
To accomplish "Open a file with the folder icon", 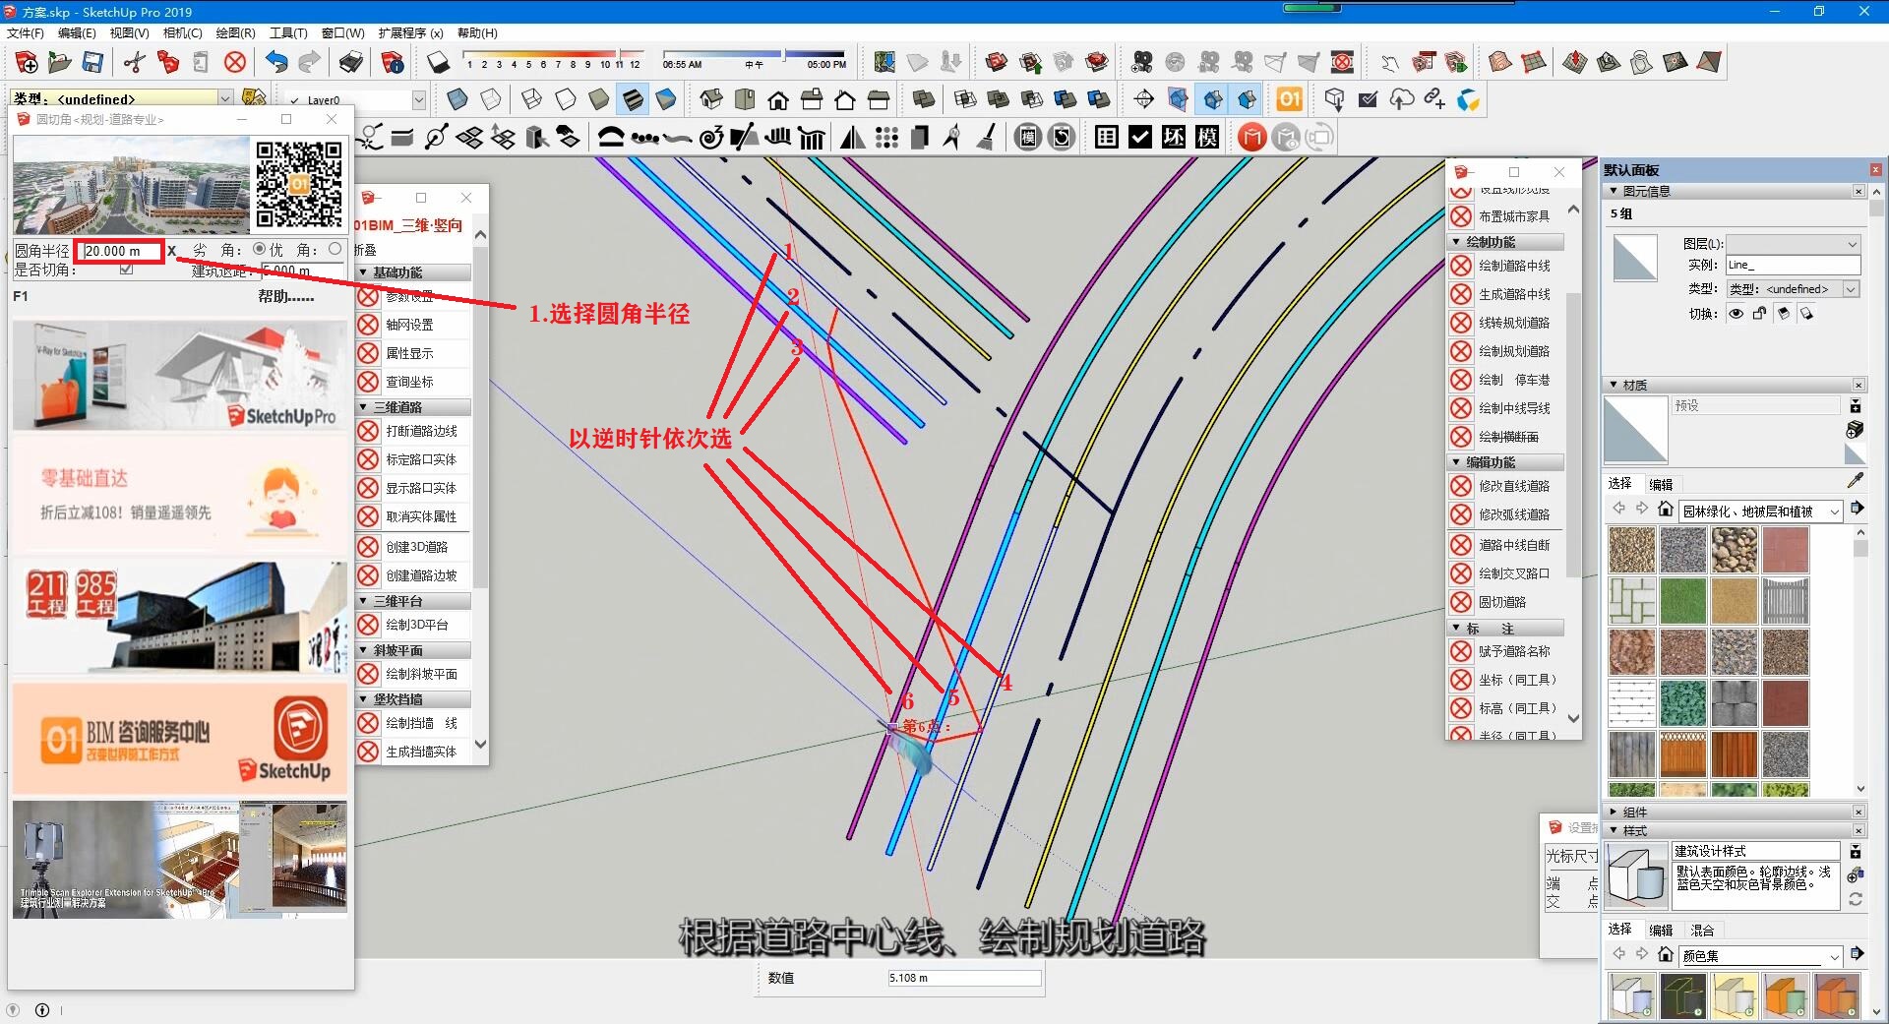I will coord(59,63).
